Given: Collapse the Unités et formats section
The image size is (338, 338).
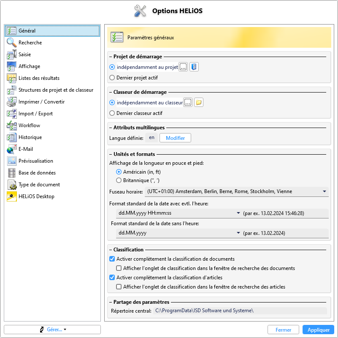Looking at the screenshot, I should coord(111,154).
